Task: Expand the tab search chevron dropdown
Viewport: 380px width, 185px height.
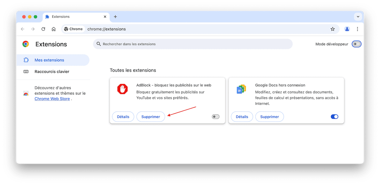Action: point(358,17)
